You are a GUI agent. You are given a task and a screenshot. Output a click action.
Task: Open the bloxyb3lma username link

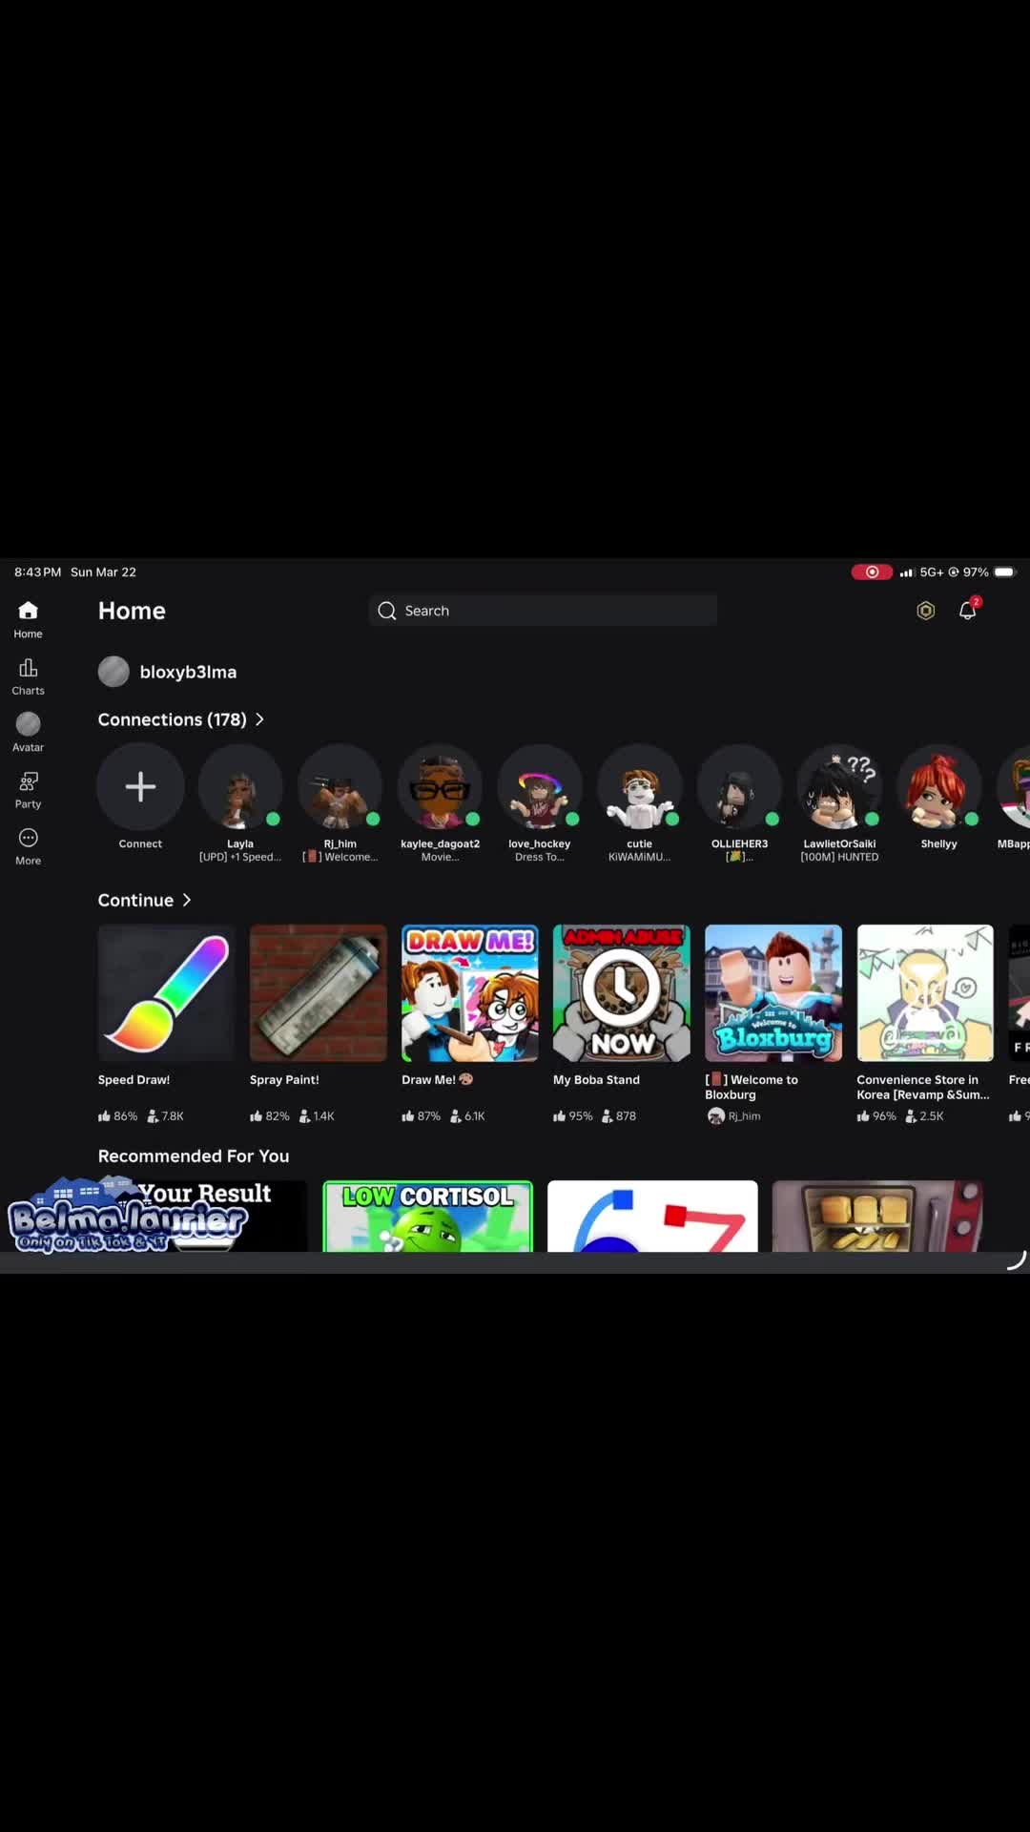point(188,672)
